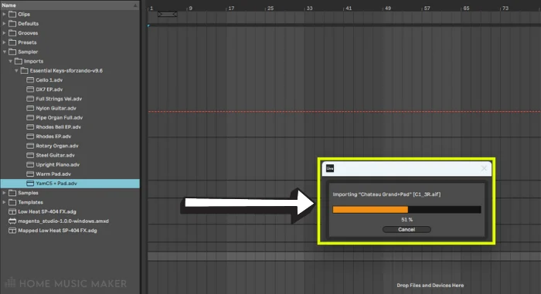This screenshot has height=294, width=541.
Task: Click Rhodes Bell EP.adv preset icon
Action: pos(30,127)
